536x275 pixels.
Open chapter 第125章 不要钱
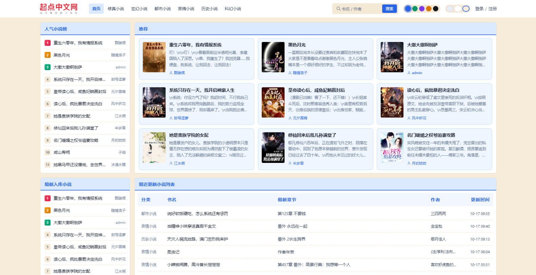coord(292,214)
